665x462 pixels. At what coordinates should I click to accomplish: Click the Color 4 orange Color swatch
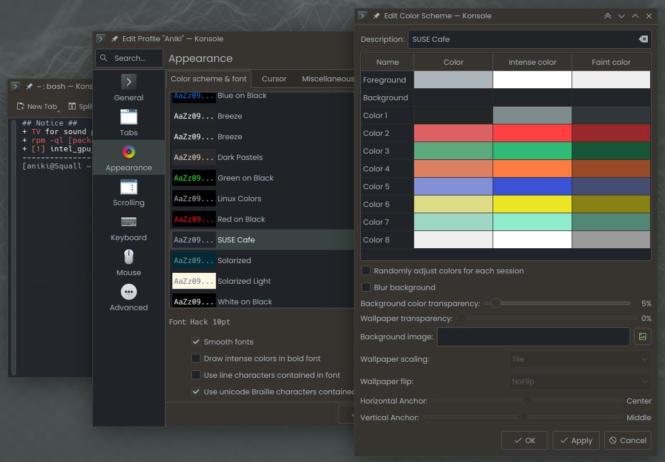(453, 169)
